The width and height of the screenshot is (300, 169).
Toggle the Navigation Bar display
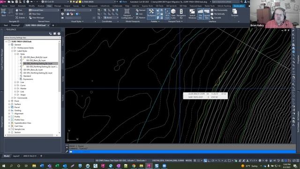point(181,14)
